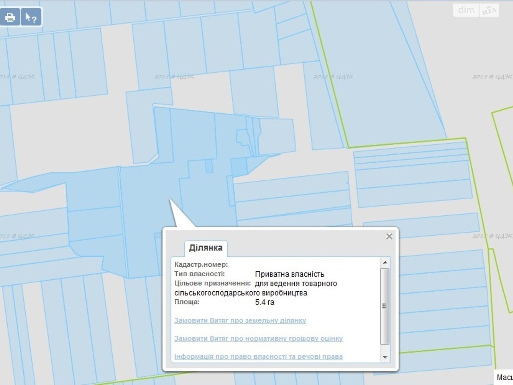The height and width of the screenshot is (385, 513).
Task: Click the popup vertical scrollbar thumb
Action: 385,306
